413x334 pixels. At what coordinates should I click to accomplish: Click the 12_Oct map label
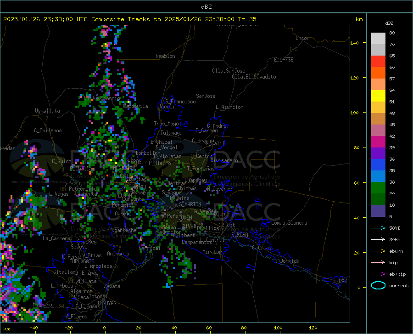(227, 225)
